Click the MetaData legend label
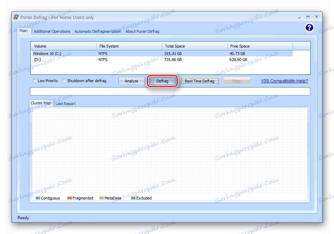This screenshot has width=334, height=234. click(x=113, y=198)
